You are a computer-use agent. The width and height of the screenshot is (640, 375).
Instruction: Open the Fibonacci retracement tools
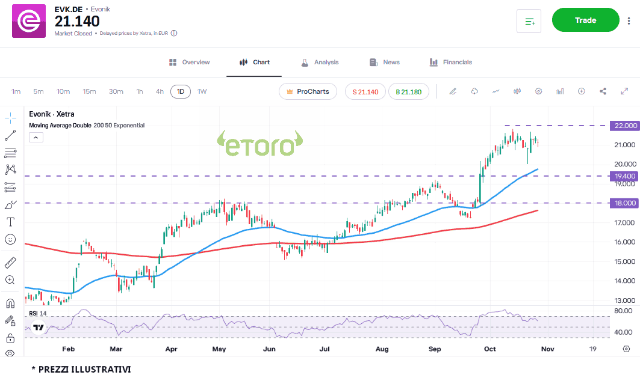[11, 153]
